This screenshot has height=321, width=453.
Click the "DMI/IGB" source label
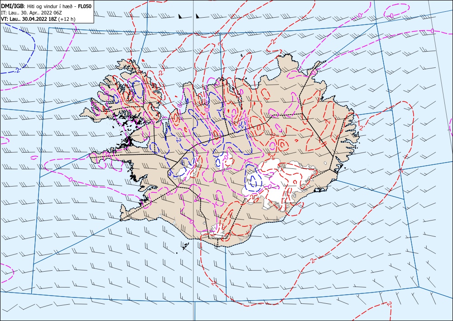pyautogui.click(x=13, y=6)
